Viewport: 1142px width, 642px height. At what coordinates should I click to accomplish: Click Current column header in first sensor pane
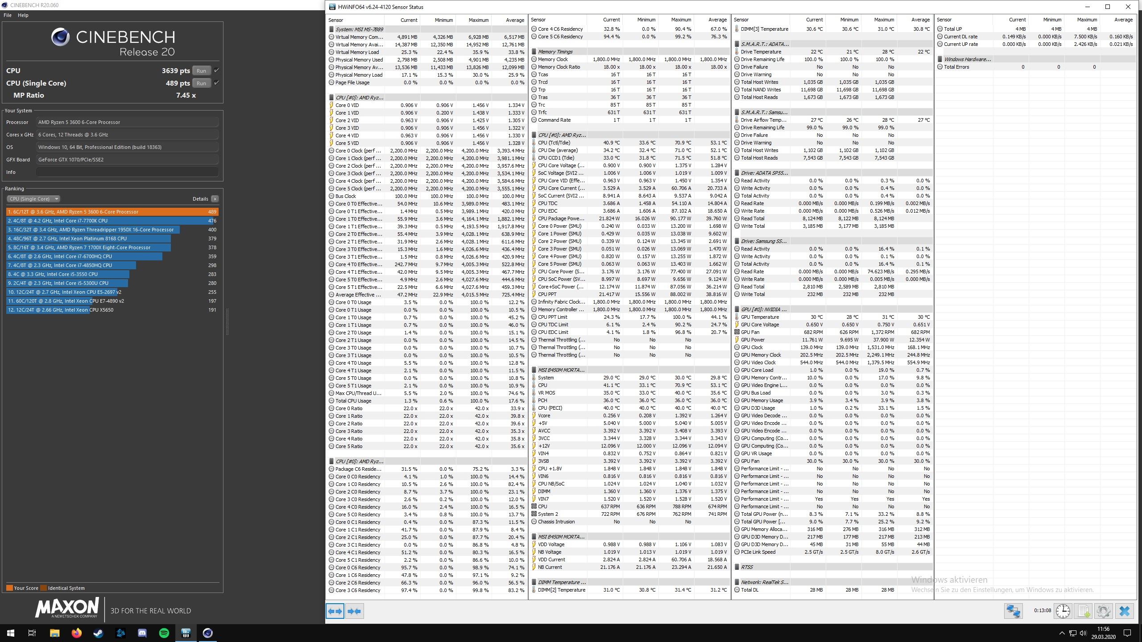(x=409, y=20)
